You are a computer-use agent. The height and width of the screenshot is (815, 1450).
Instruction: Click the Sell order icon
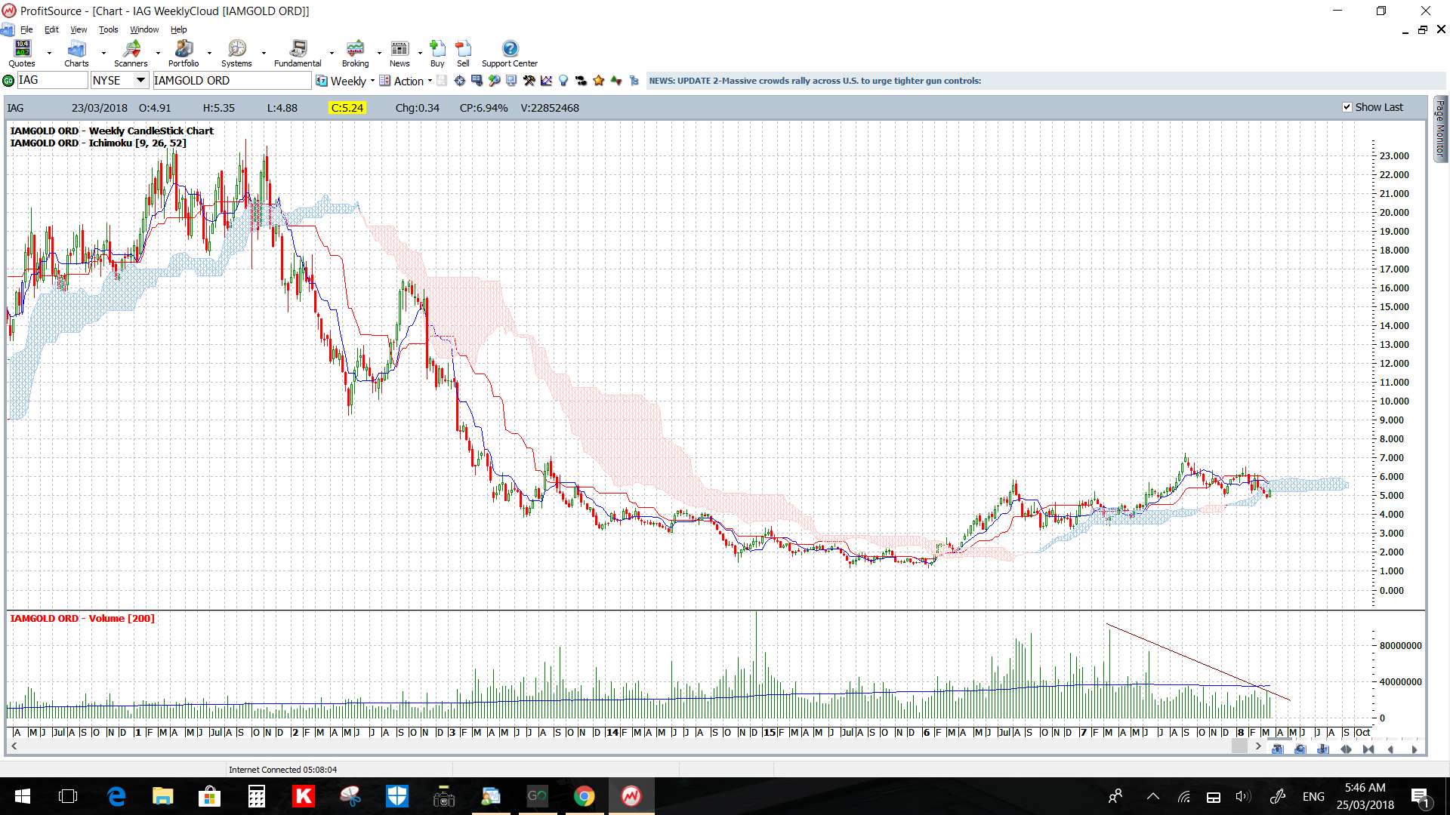point(463,54)
